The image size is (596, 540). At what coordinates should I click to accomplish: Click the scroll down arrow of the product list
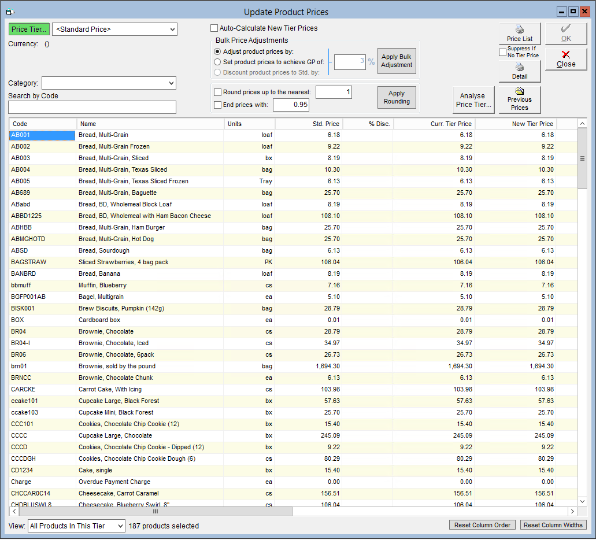[582, 502]
